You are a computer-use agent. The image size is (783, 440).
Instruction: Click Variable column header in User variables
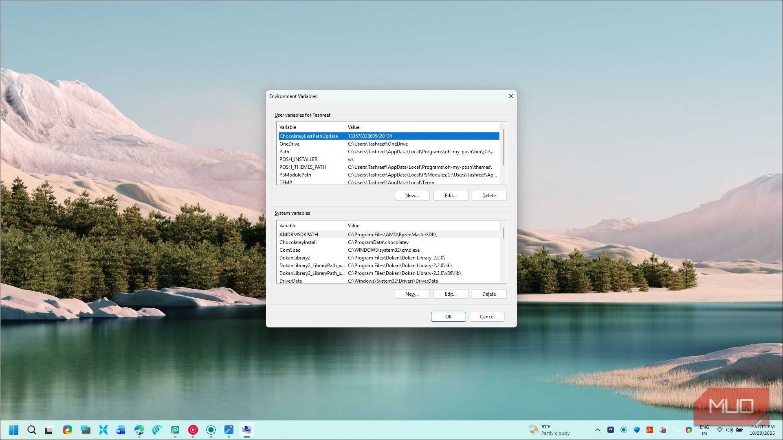pos(311,127)
